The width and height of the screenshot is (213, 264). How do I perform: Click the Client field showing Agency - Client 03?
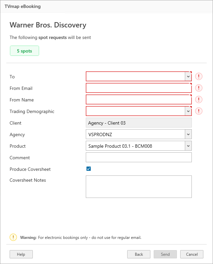click(139, 123)
